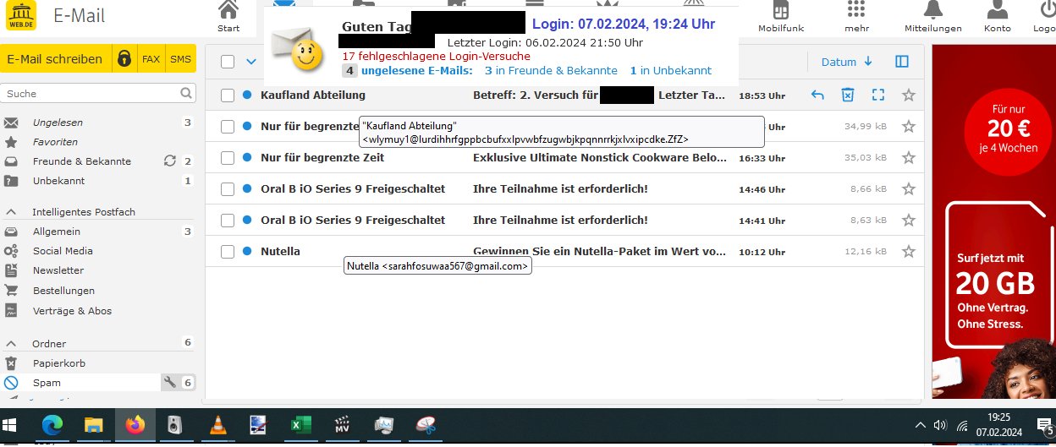Click the wrench icon on Spam folder

169,383
